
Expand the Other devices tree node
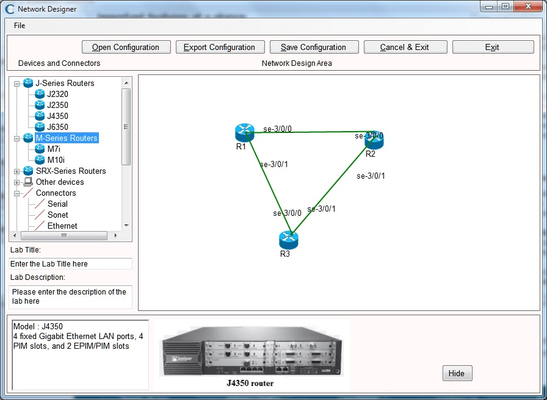[x=17, y=182]
